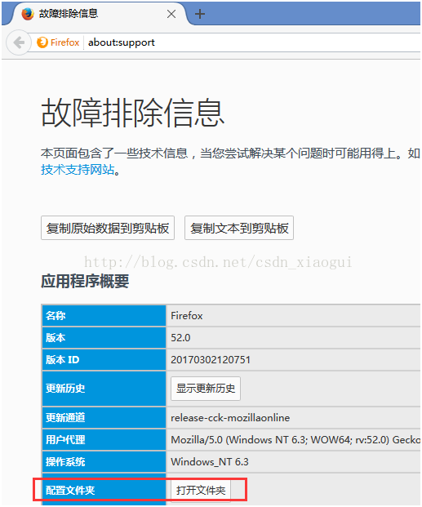Click the release-cck-mozillaonline value
The width and height of the screenshot is (422, 507).
(x=230, y=418)
